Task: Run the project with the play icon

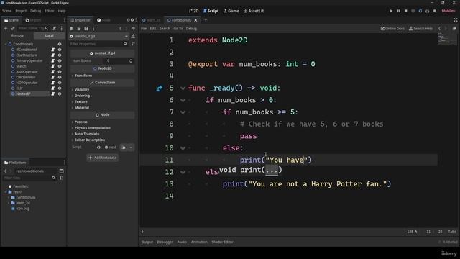Action: click(x=391, y=11)
